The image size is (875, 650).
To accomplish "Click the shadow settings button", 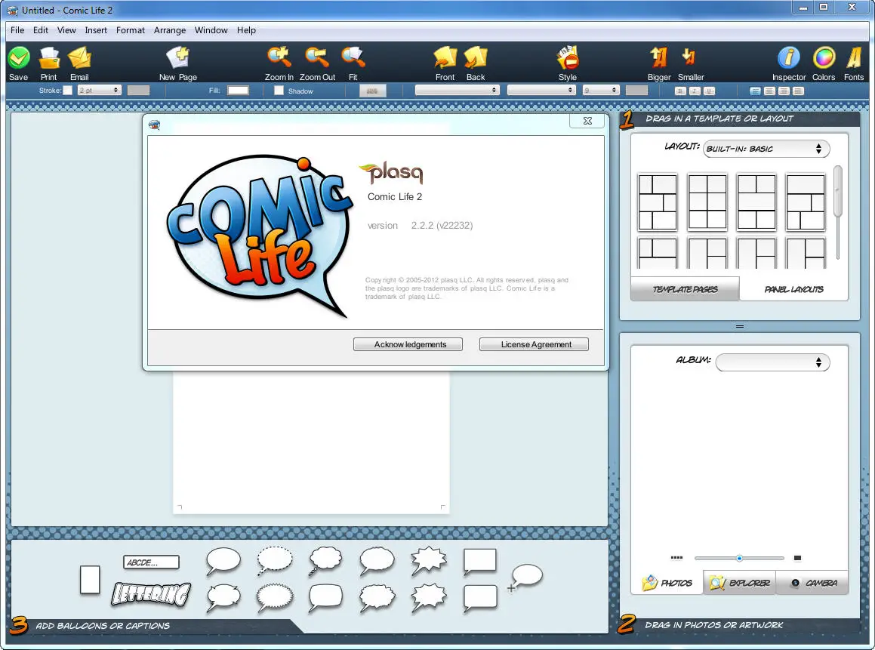I will tap(372, 91).
